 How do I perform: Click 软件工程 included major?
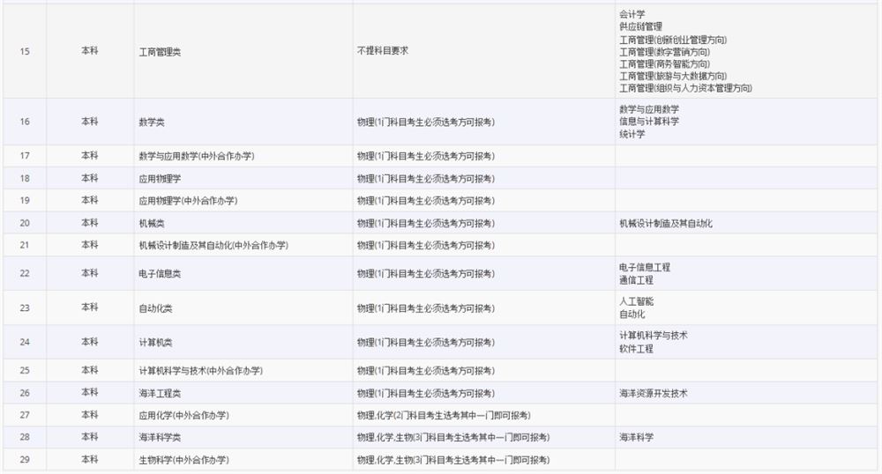click(636, 349)
